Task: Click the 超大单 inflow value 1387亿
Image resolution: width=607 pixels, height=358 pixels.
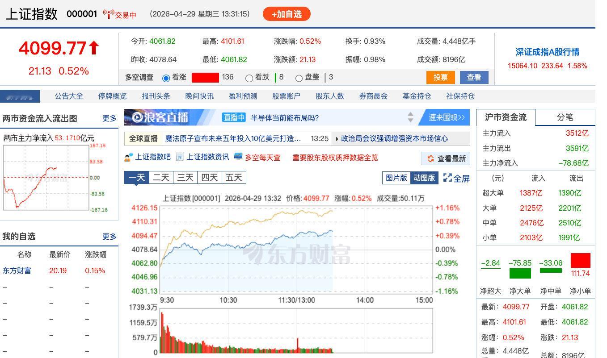Action: pos(531,193)
